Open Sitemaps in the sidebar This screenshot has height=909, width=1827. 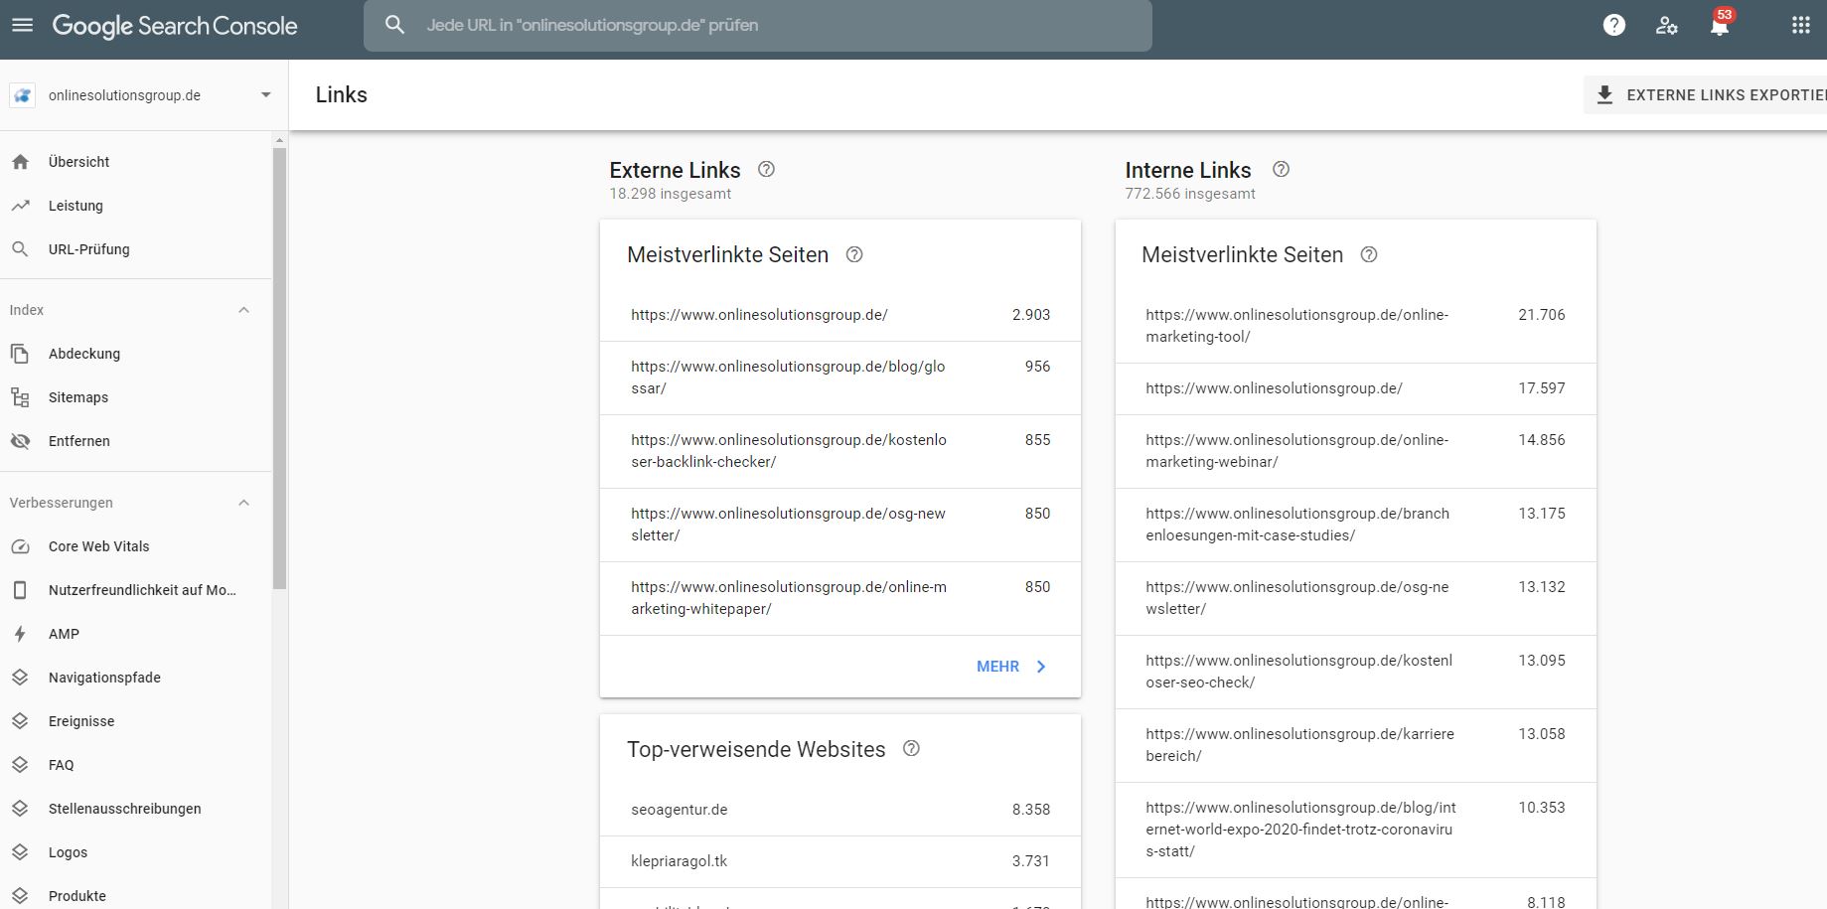[x=136, y=397]
